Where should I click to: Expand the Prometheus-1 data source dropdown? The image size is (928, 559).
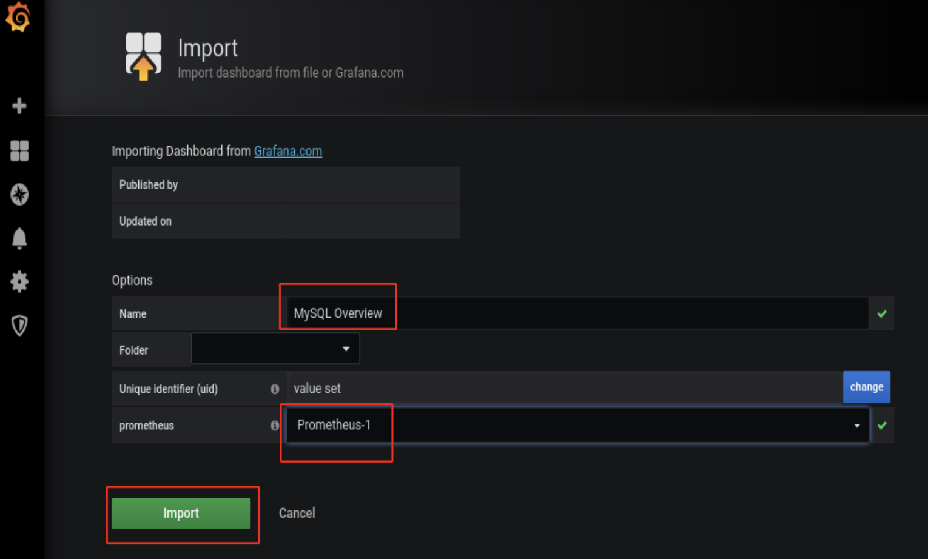click(578, 425)
